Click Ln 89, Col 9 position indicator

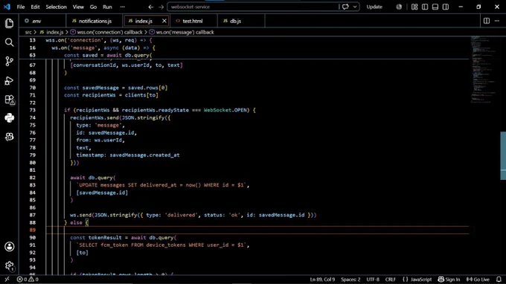[322, 280]
